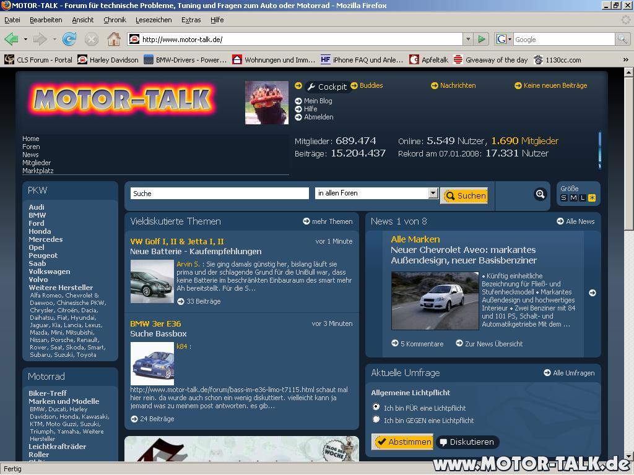Viewport: 634px width, 475px height.
Task: Open the 1130cc.com bookmark
Action: tap(557, 60)
